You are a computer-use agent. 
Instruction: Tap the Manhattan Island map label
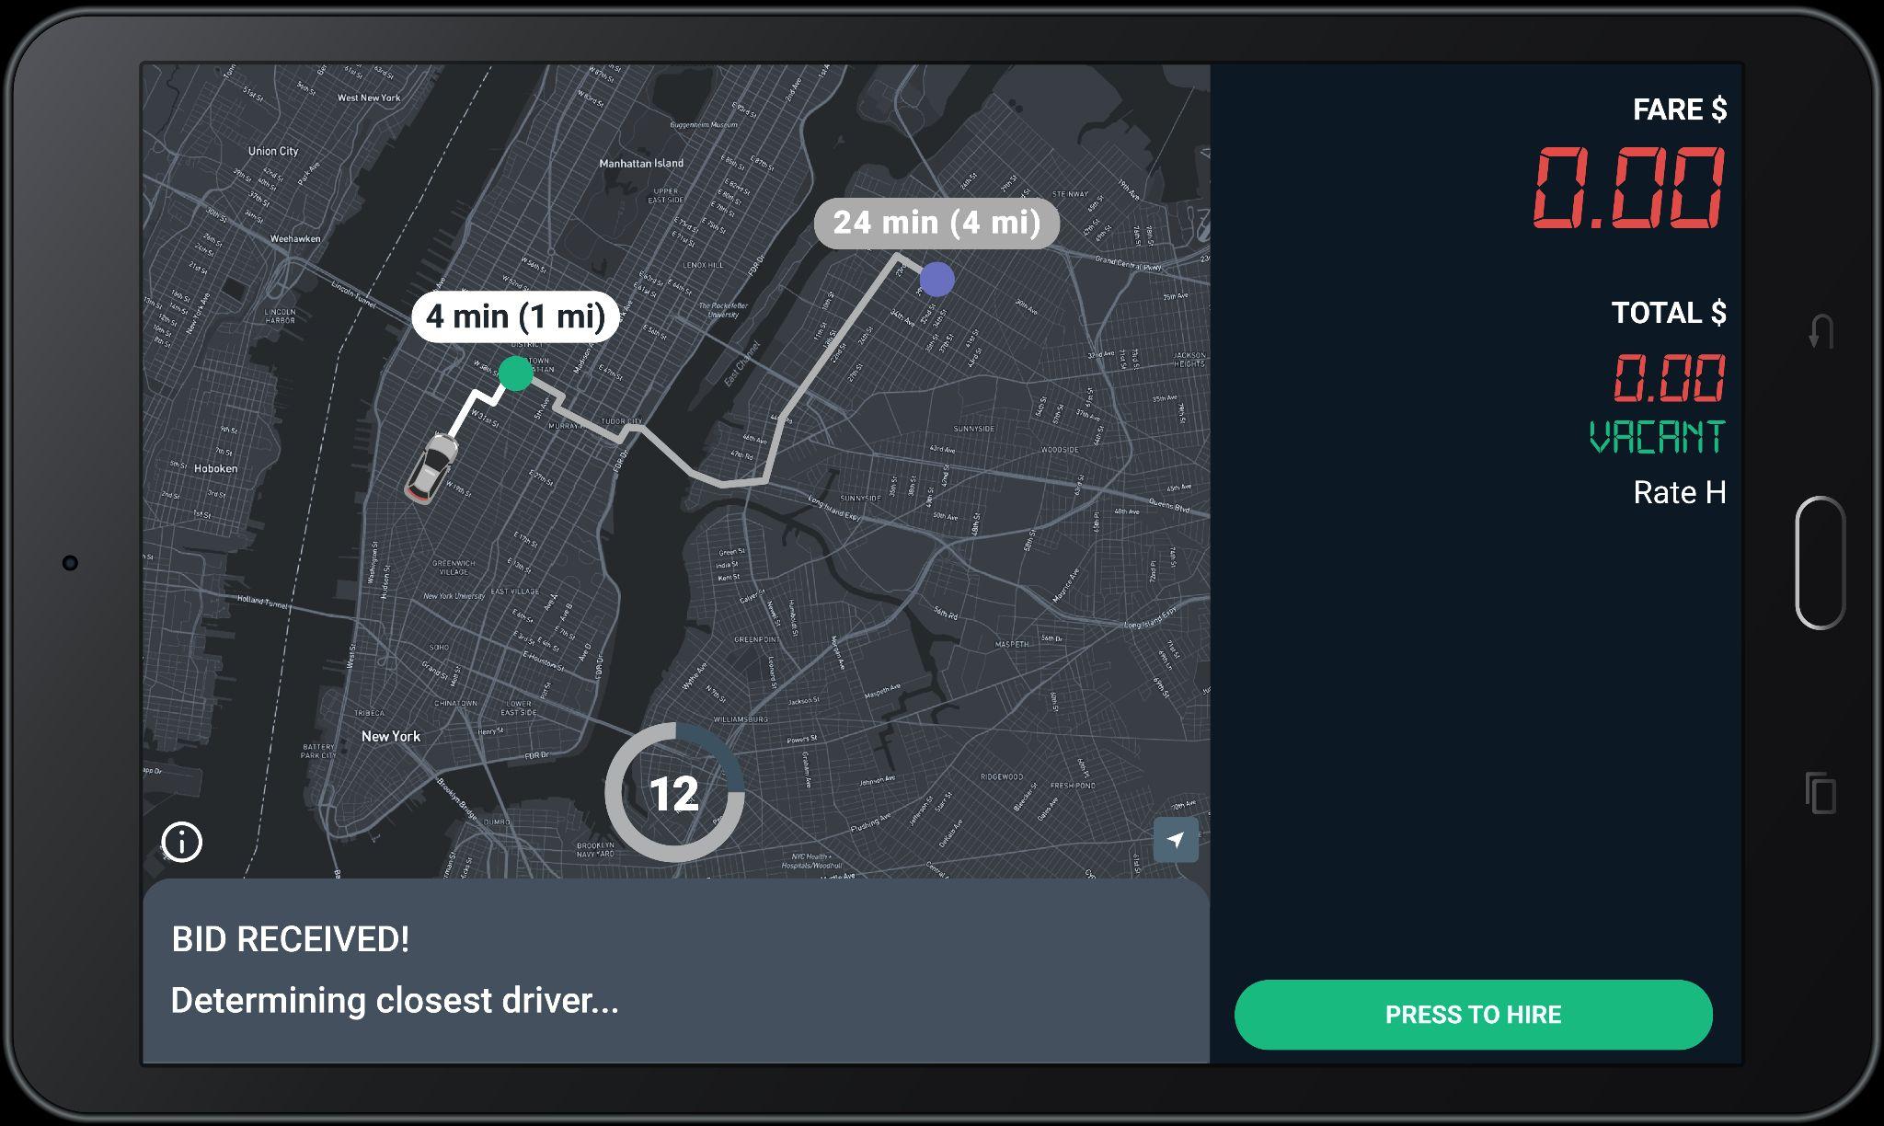[x=641, y=163]
